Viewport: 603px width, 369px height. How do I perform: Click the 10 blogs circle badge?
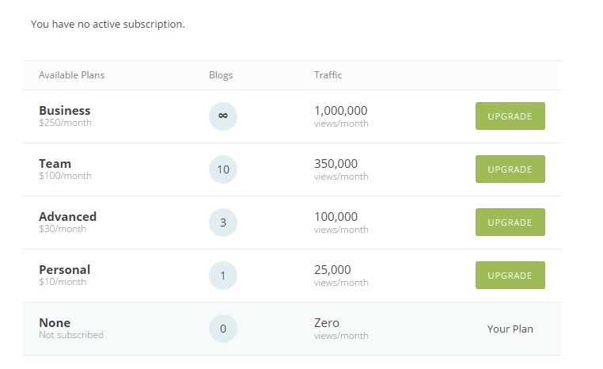(223, 169)
